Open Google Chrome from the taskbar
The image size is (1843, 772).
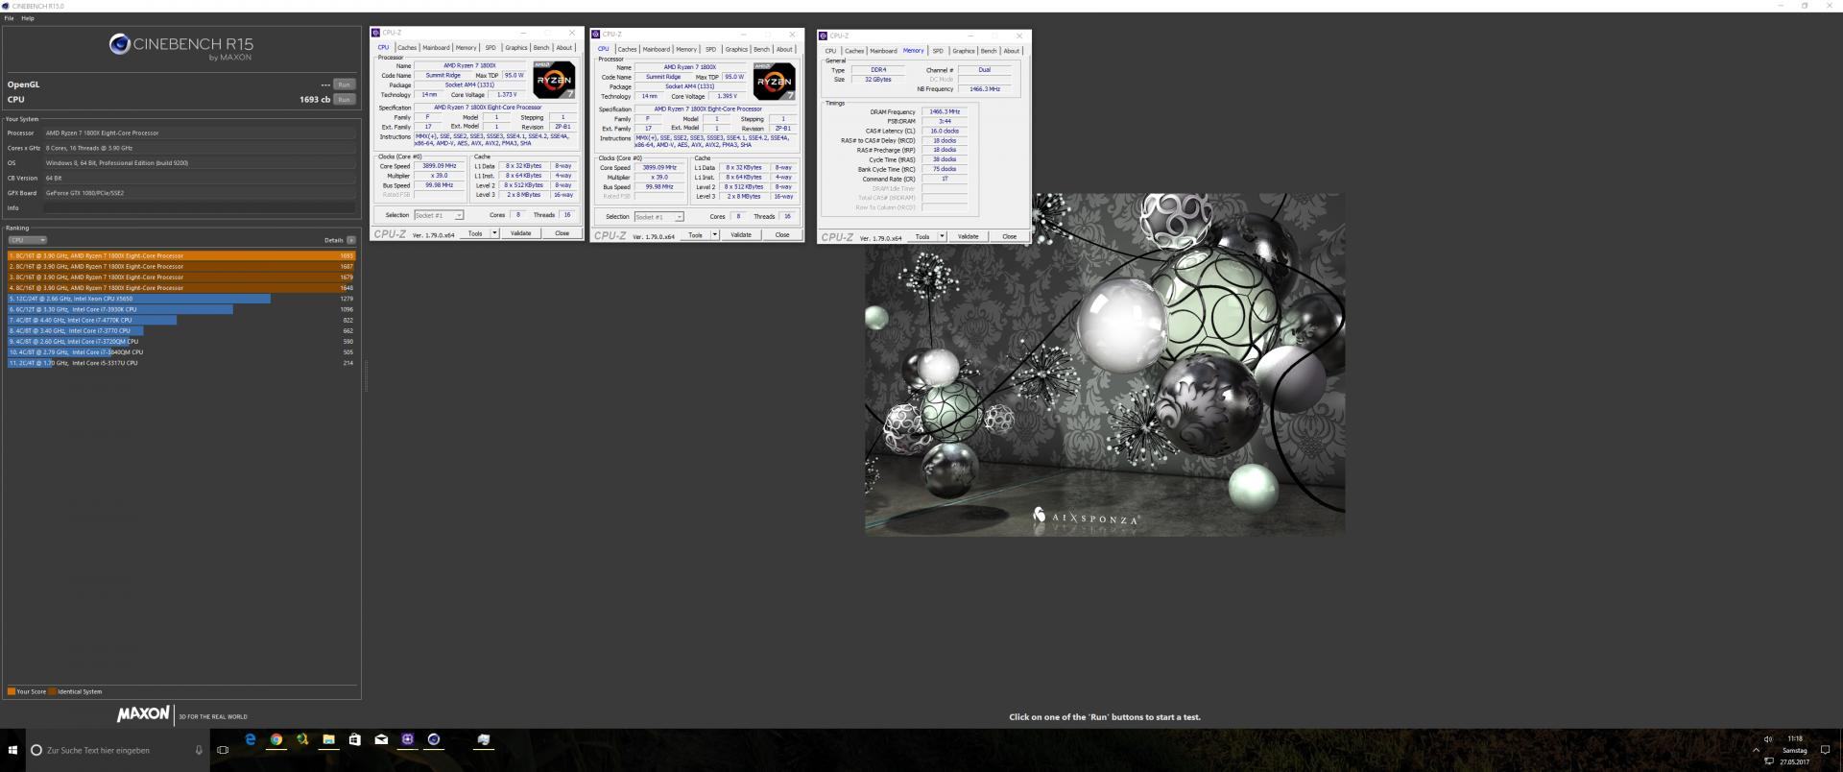(x=276, y=739)
